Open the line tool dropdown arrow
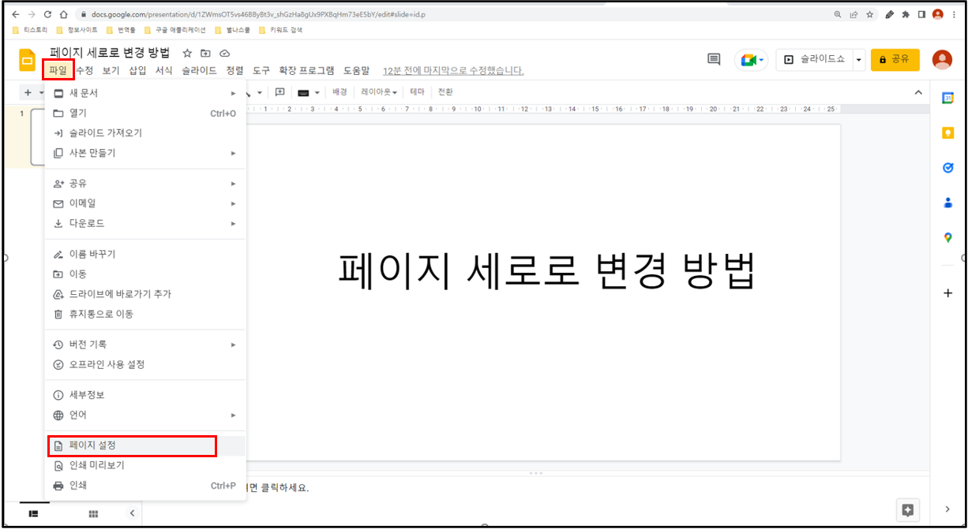This screenshot has width=968, height=529. click(x=259, y=92)
